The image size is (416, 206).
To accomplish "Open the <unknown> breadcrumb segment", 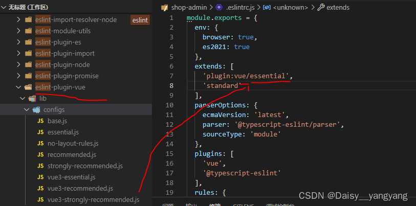I will tap(290, 8).
